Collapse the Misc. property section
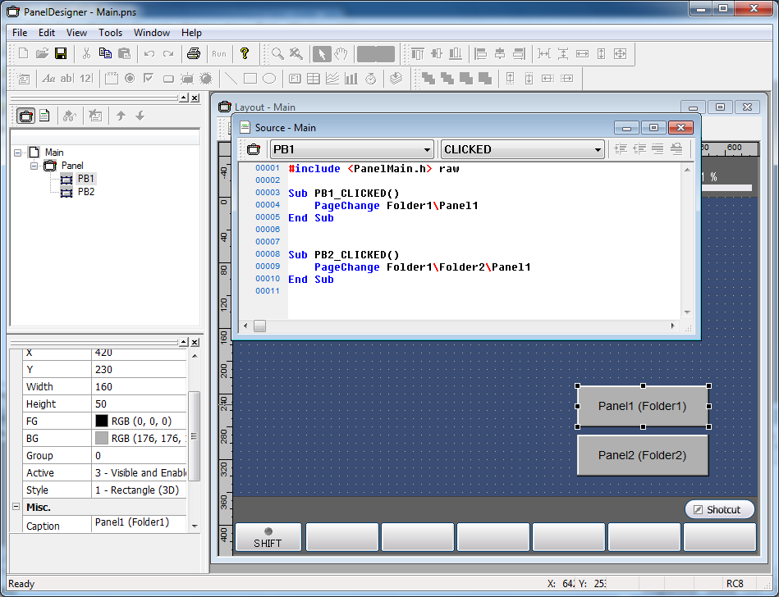This screenshot has height=597, width=779. pyautogui.click(x=16, y=508)
